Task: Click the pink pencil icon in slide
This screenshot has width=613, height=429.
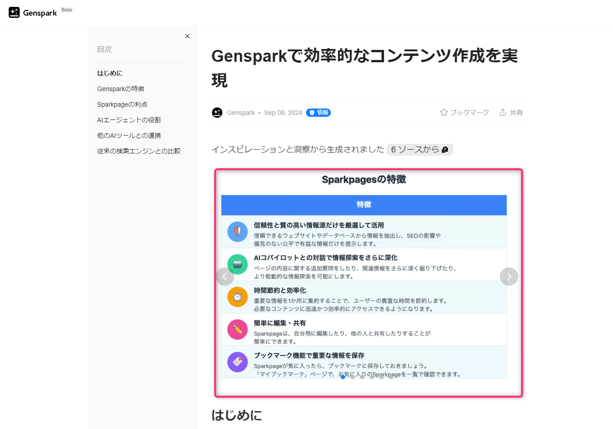Action: click(237, 329)
